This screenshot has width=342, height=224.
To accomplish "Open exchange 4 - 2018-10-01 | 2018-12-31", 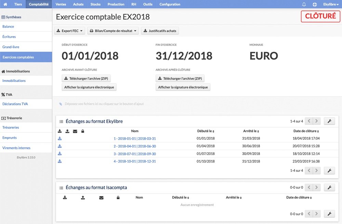I will pos(135,161).
